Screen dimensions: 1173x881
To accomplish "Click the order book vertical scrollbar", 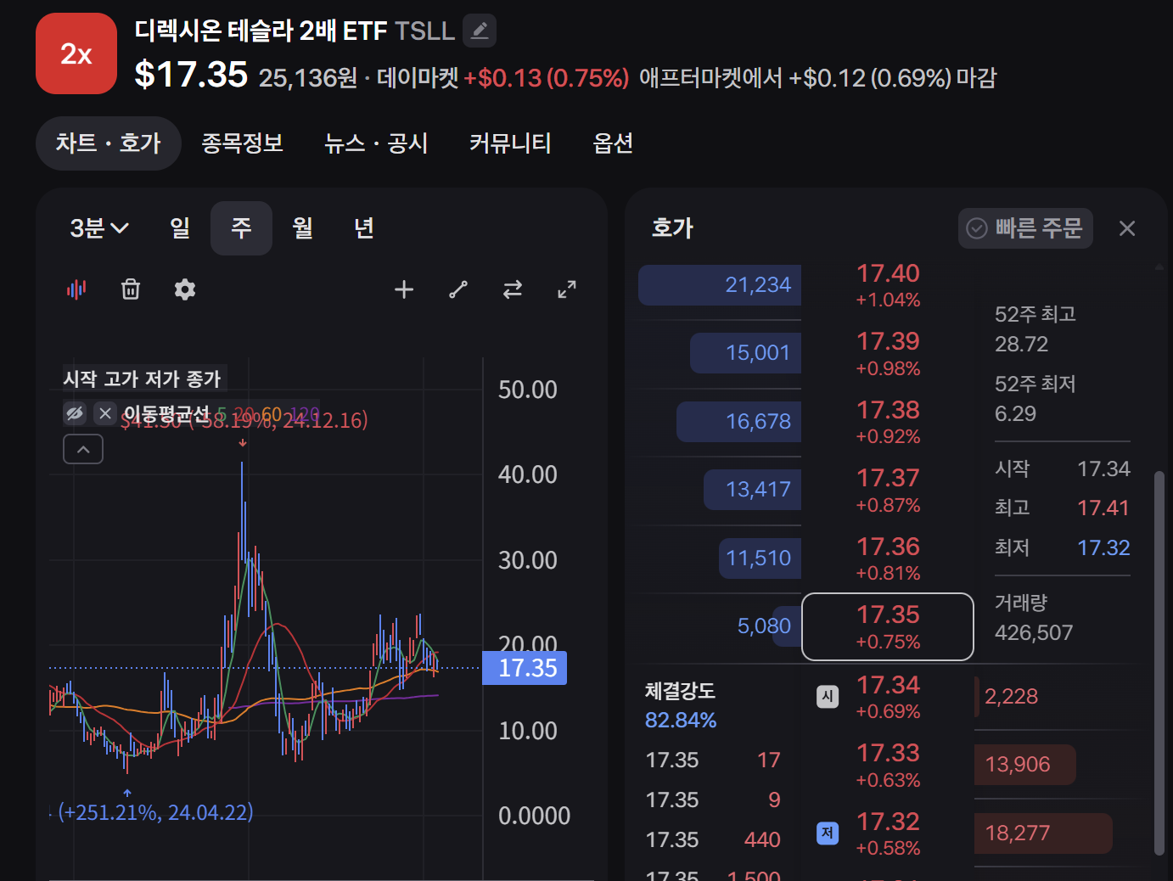I will click(x=1159, y=662).
